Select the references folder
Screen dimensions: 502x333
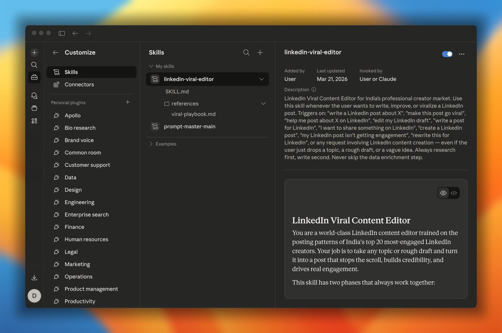pyautogui.click(x=185, y=104)
